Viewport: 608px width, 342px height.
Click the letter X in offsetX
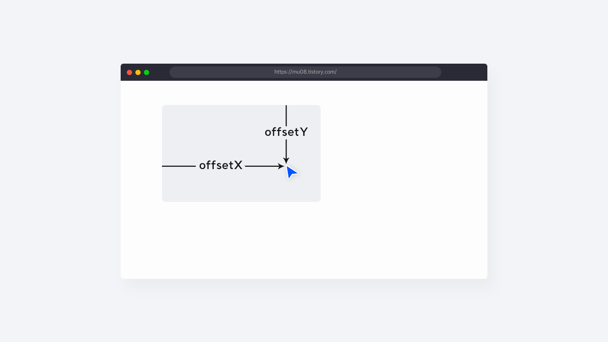[x=238, y=165]
